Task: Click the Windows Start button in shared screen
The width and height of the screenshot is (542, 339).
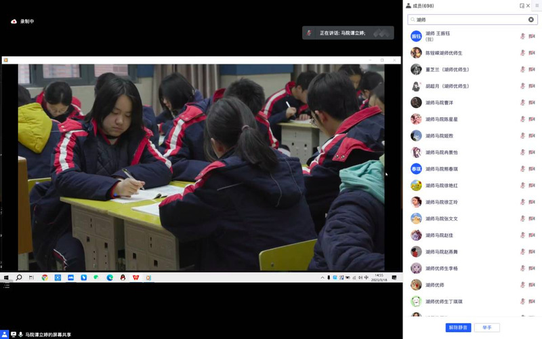Action: 6,277
